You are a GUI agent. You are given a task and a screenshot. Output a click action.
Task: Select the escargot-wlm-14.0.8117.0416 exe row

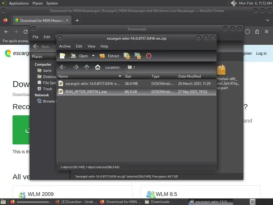click(136, 84)
